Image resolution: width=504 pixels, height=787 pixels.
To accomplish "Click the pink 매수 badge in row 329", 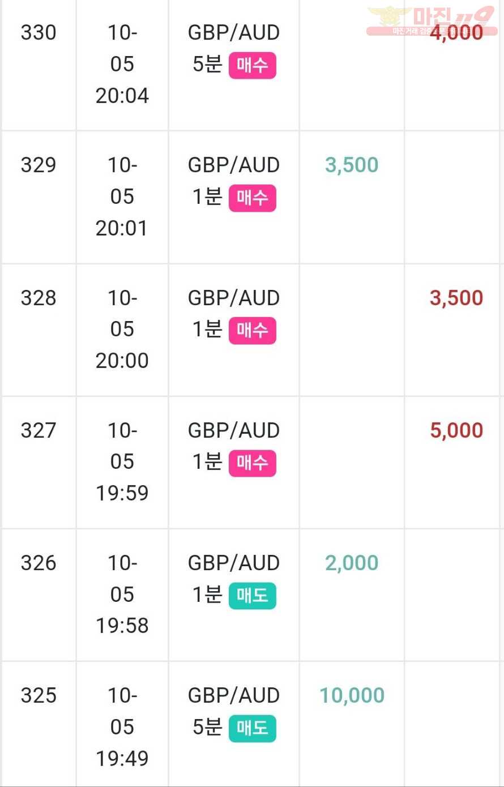I will point(252,198).
